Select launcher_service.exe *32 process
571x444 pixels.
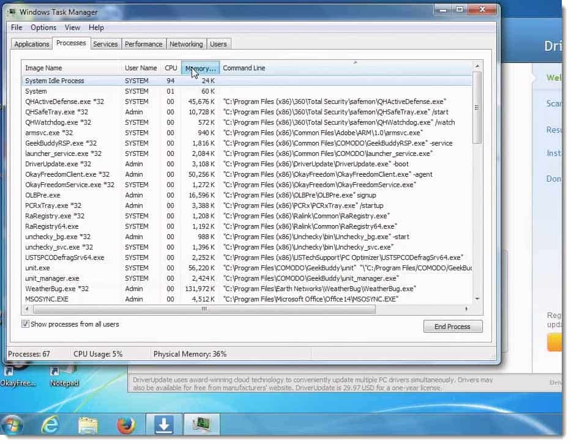(x=247, y=154)
